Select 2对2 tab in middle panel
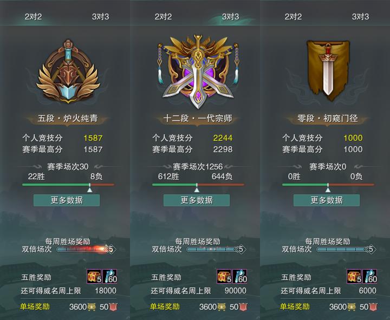Image resolution: width=390 pixels, height=320 pixels. click(163, 17)
